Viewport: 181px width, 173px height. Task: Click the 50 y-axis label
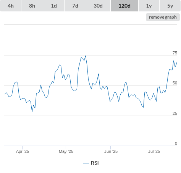(175, 83)
